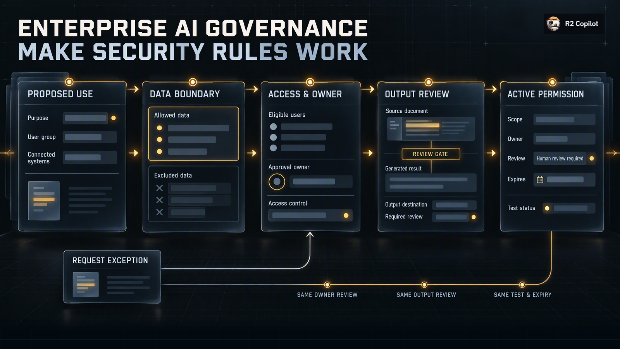Screen dimensions: 620x349
Task: Click the node atop Data Boundary card
Action: point(193,82)
